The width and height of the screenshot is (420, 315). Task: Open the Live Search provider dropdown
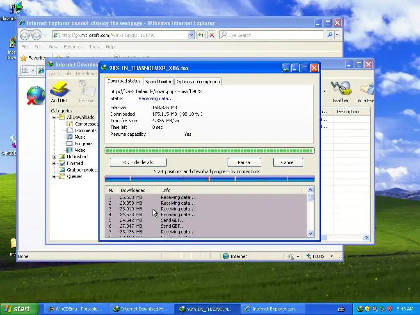pos(337,35)
